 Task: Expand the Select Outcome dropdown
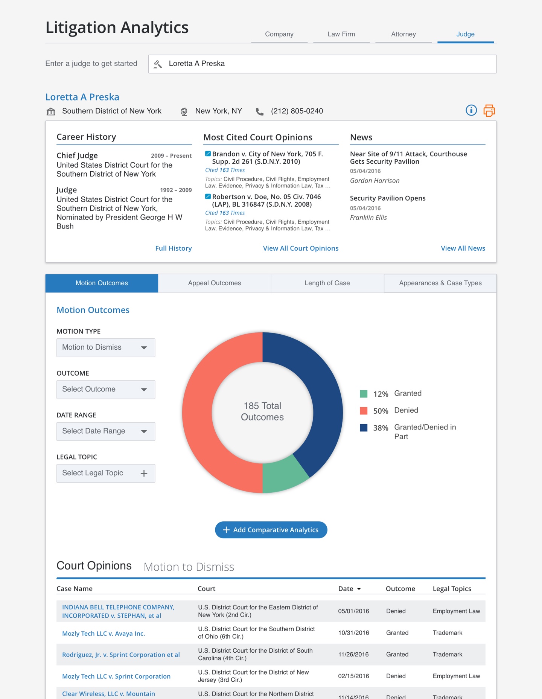point(106,389)
